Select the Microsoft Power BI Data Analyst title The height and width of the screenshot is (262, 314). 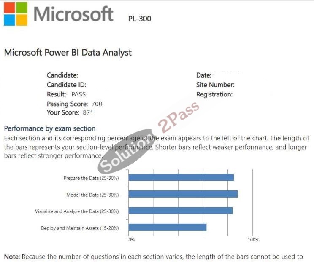[x=68, y=53]
